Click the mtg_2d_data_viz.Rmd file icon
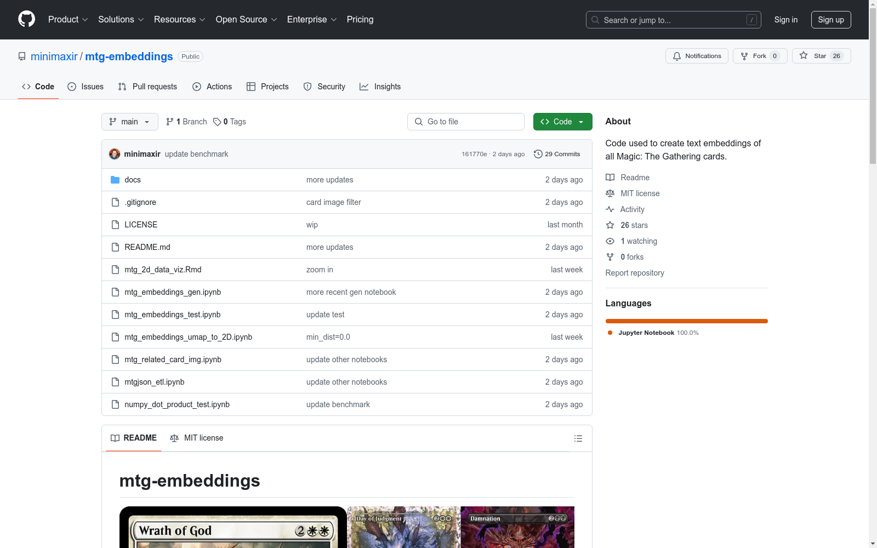The height and width of the screenshot is (548, 877). 115,270
